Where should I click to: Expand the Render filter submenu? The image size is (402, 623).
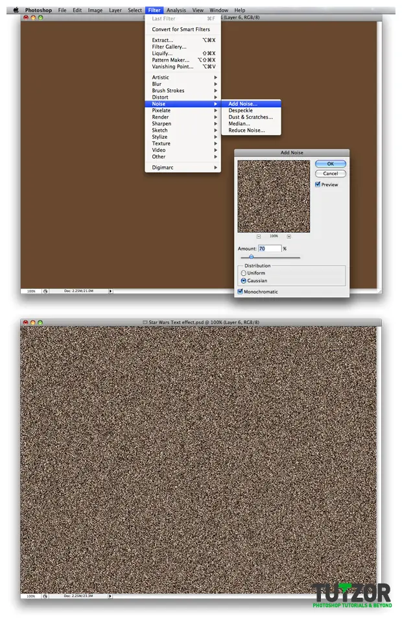coord(183,117)
